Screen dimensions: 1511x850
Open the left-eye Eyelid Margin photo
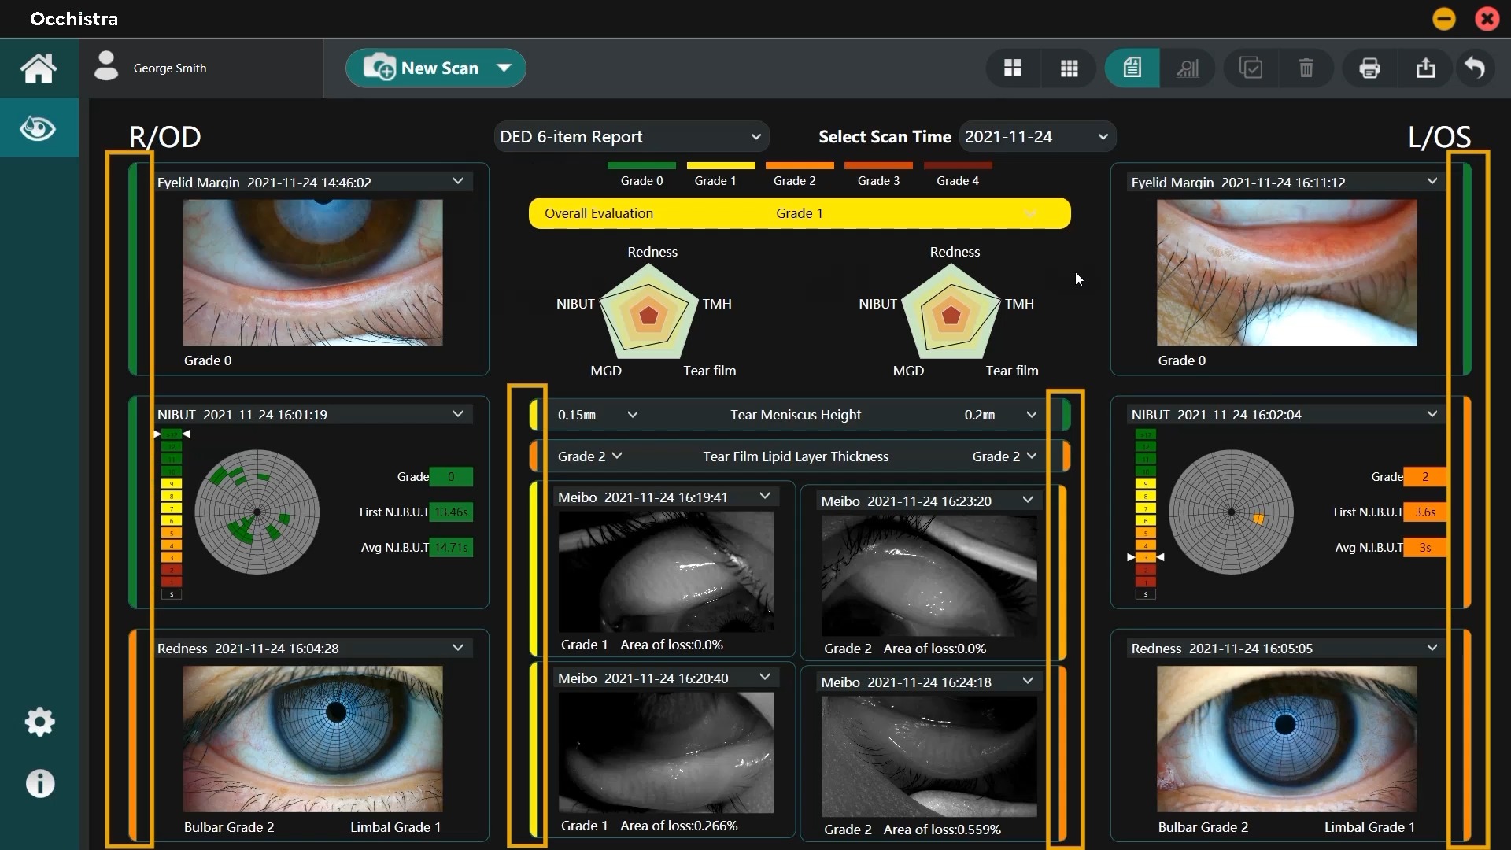tap(1287, 272)
